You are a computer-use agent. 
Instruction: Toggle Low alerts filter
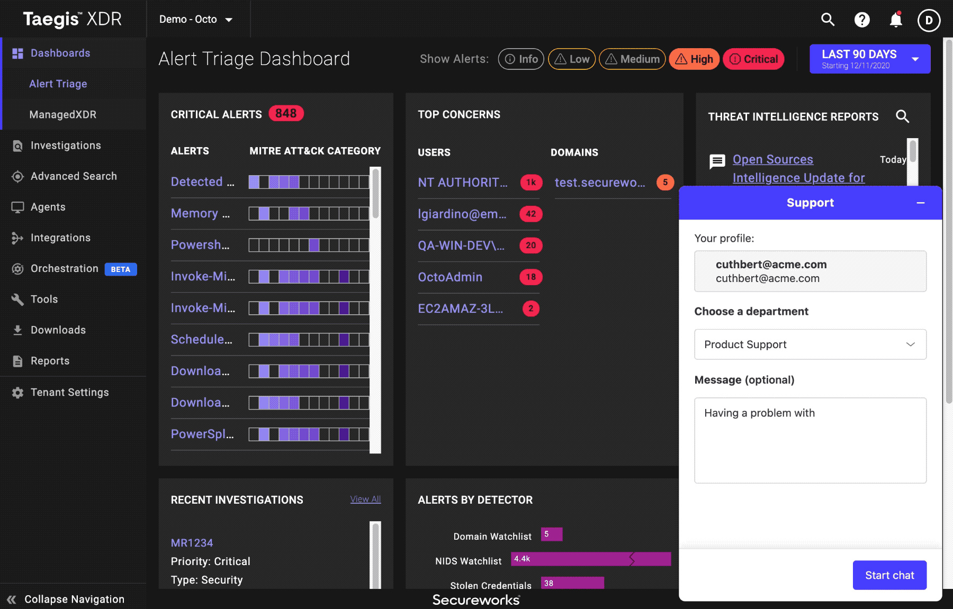tap(572, 59)
